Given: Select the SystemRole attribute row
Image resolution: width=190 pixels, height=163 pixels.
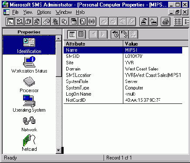Looking at the screenshot, I should [123, 81].
